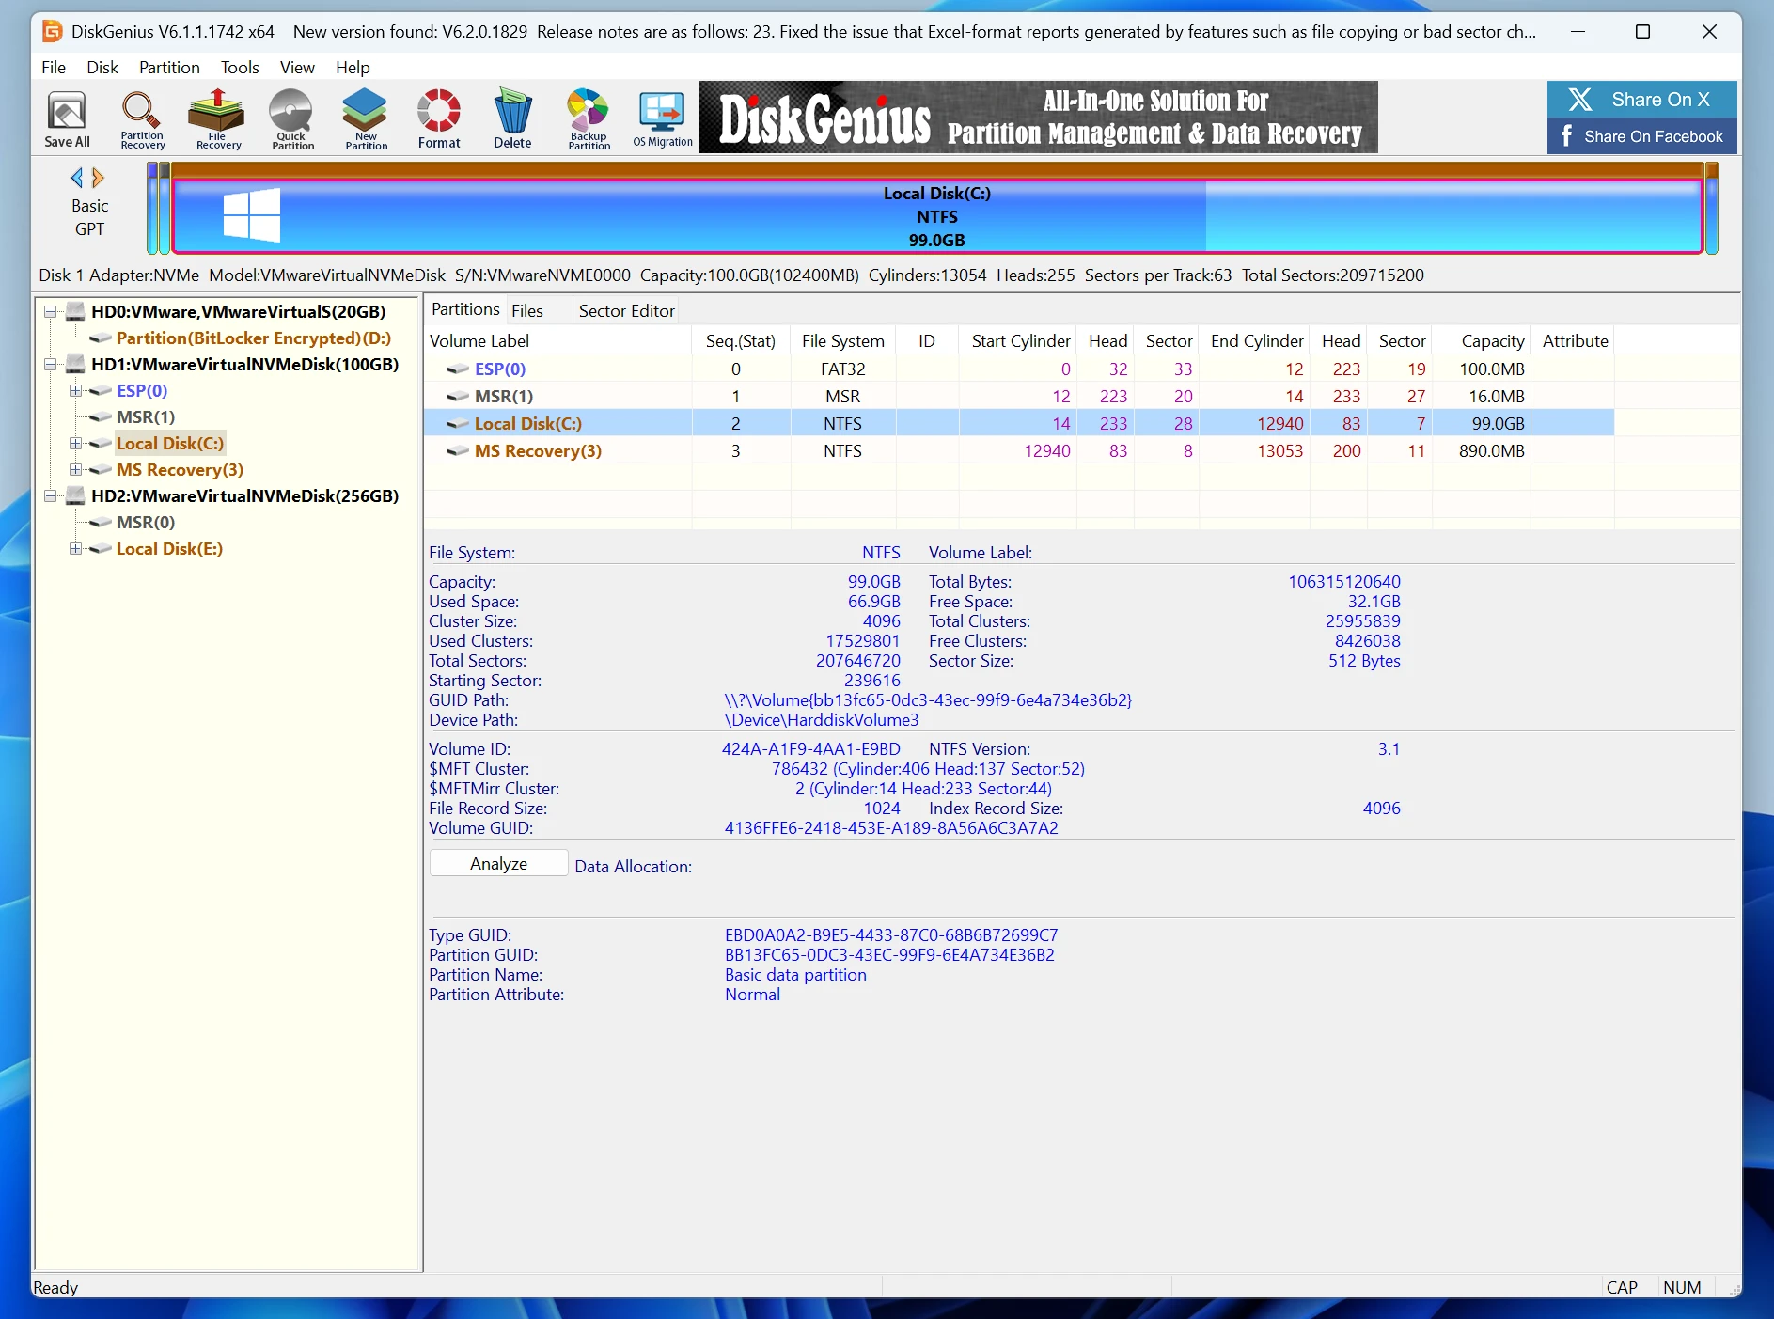1774x1319 pixels.
Task: Click the DiskGenius banner advertisement
Action: (1039, 118)
